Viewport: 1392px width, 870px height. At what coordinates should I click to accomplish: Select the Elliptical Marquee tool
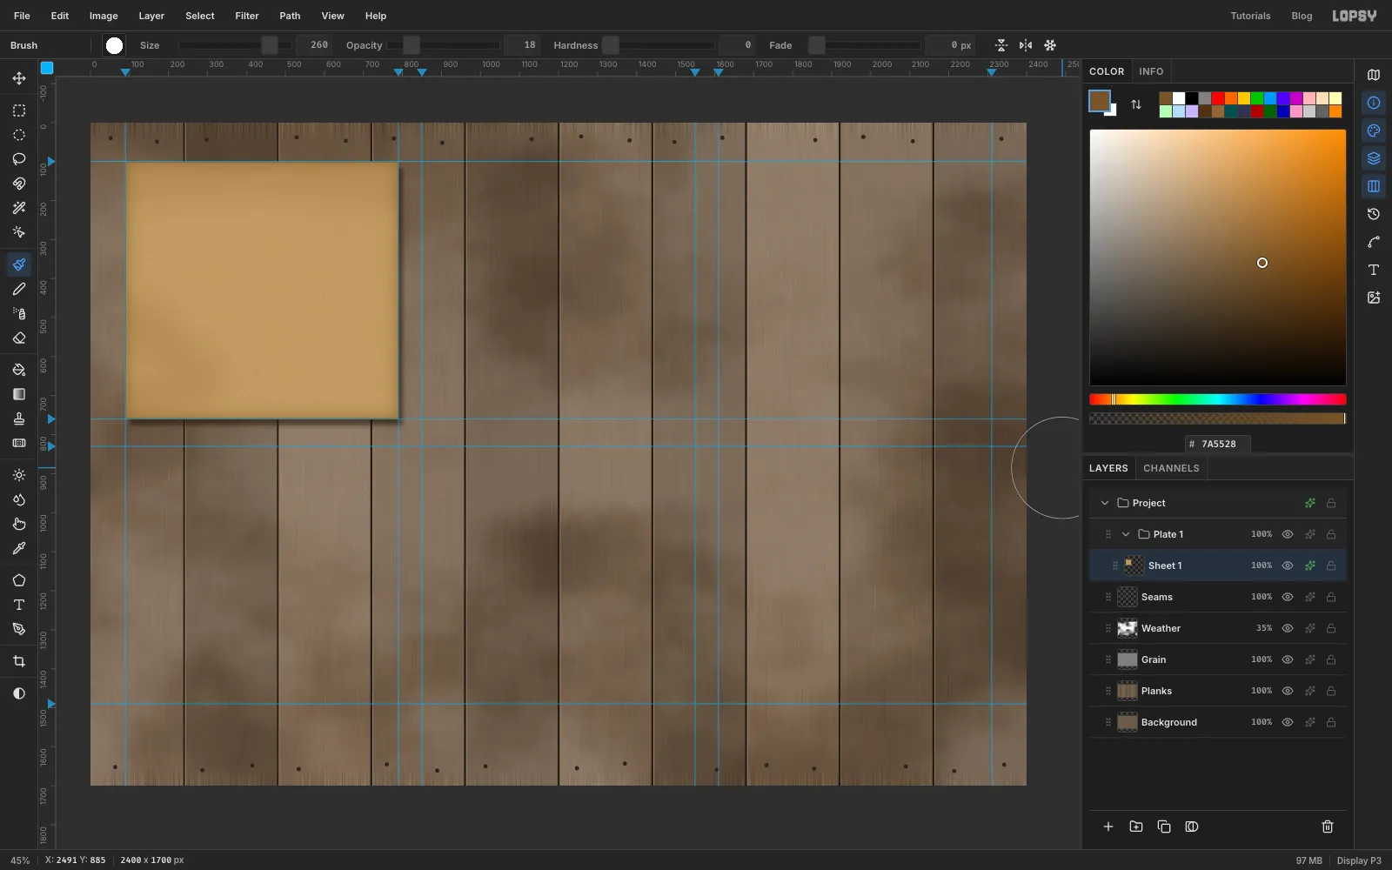(19, 135)
